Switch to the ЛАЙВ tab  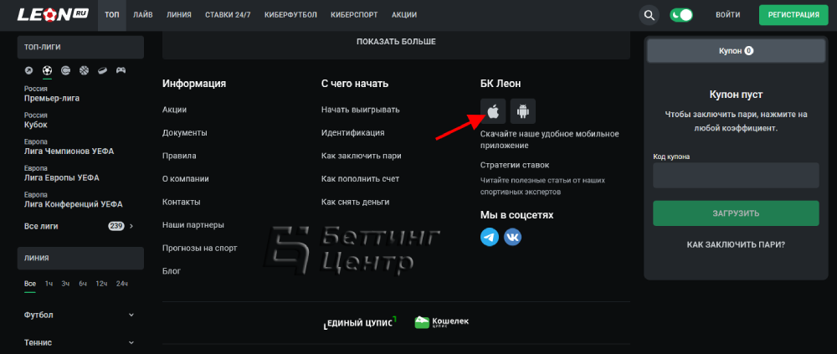143,15
